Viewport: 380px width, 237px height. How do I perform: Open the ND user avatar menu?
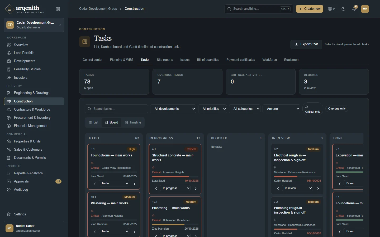tap(365, 9)
